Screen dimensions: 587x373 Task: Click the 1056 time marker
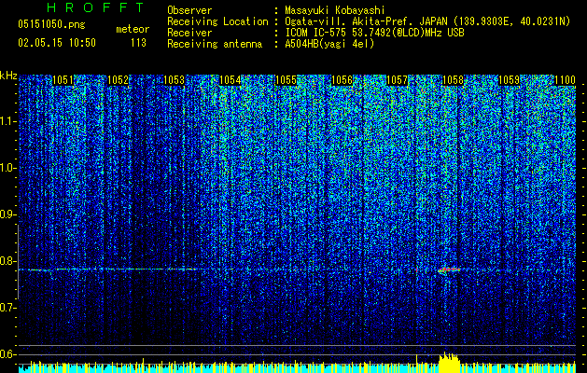[x=342, y=80]
